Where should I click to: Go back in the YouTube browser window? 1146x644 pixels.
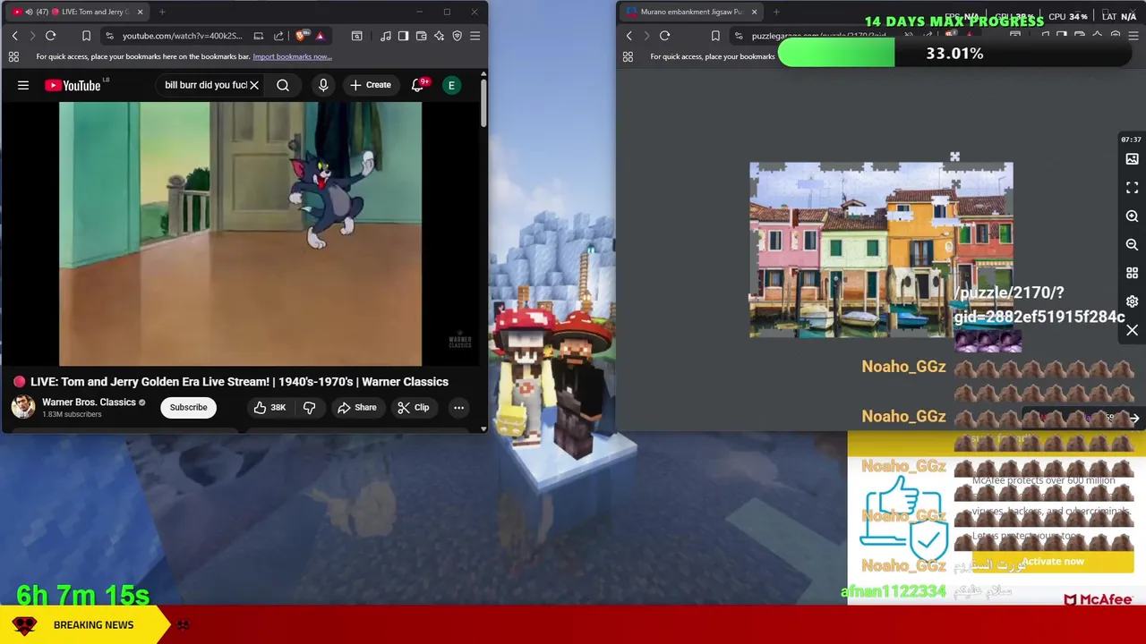(14, 36)
